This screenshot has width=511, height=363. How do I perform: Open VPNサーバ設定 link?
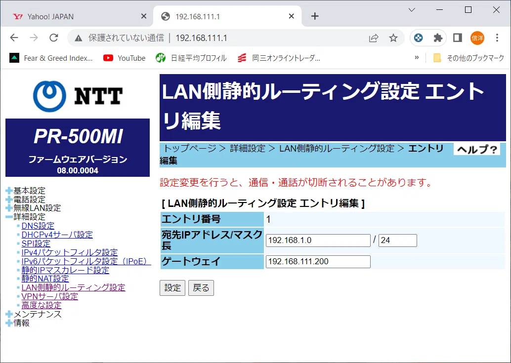coord(50,296)
